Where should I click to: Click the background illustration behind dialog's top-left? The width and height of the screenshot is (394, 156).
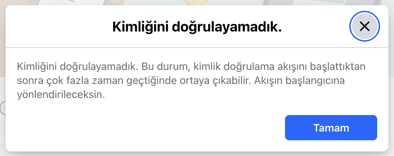63,2
